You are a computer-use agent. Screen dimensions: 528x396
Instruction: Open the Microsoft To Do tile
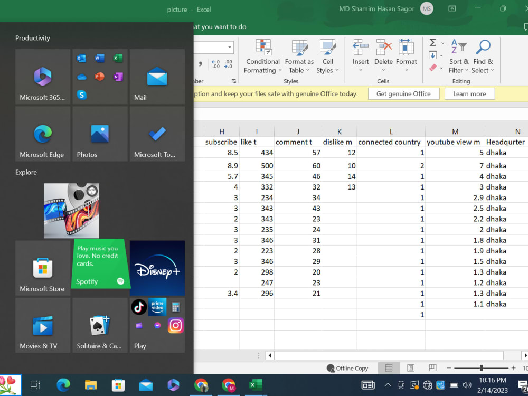pyautogui.click(x=157, y=134)
